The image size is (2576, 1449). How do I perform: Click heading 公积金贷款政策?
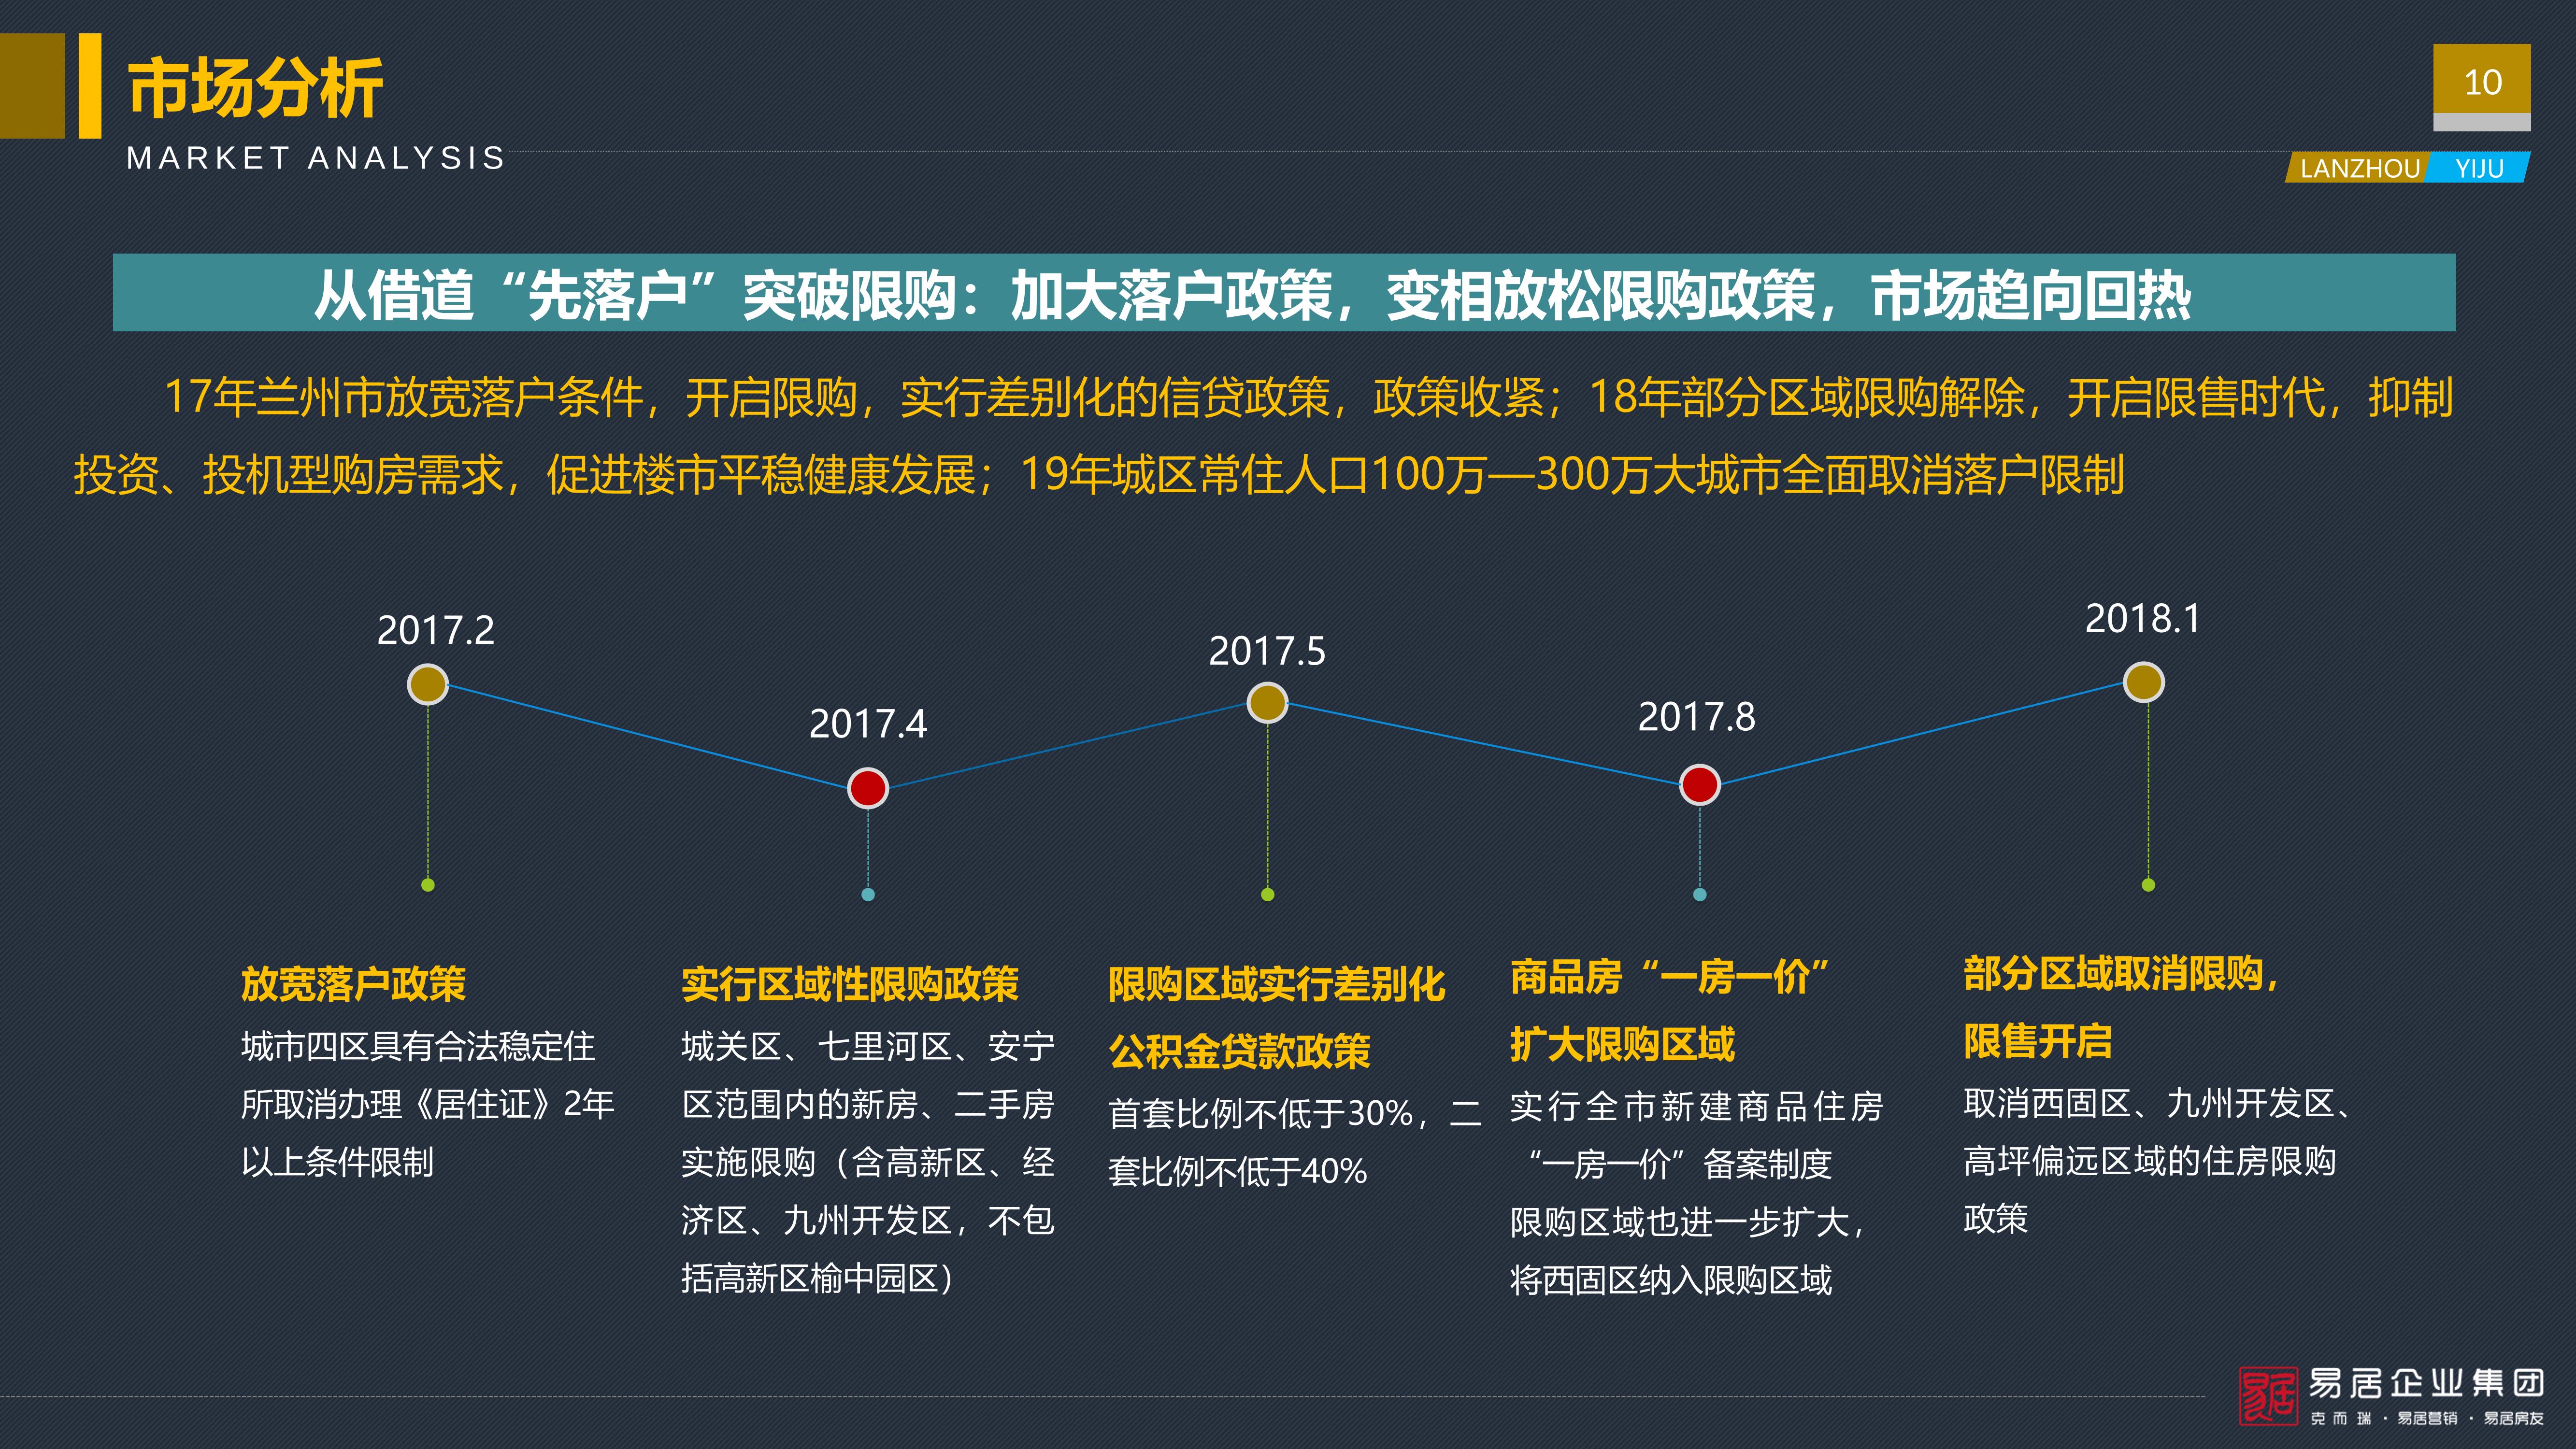[x=1239, y=1052]
